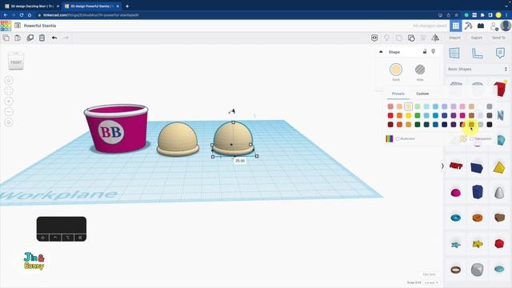The height and width of the screenshot is (288, 512).
Task: Zoom in on the viewport
Action: pos(9,102)
